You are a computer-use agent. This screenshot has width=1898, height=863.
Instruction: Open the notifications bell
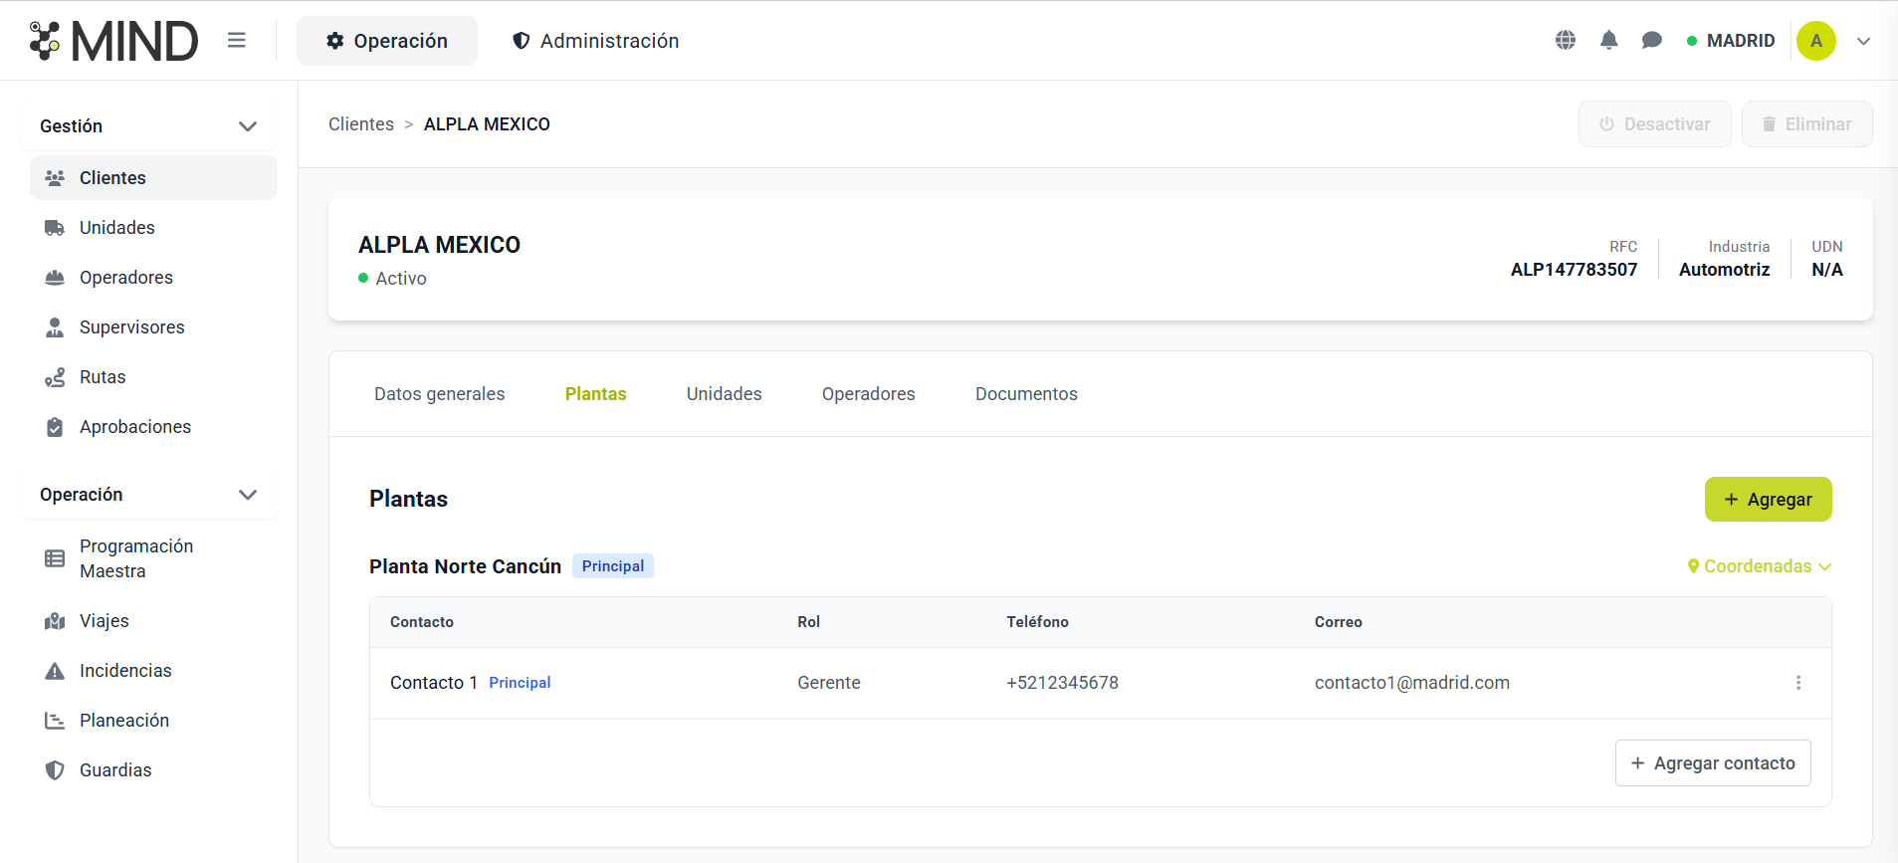click(1608, 40)
